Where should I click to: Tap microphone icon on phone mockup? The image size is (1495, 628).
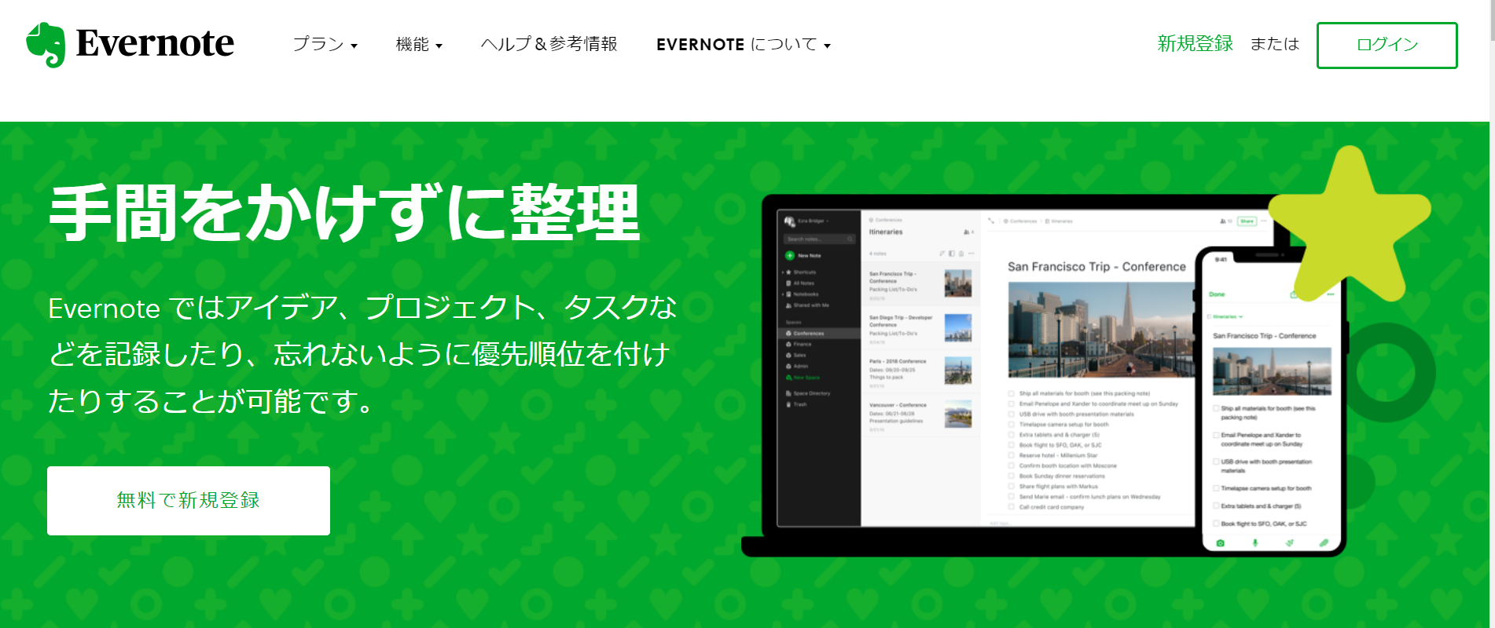pyautogui.click(x=1254, y=543)
